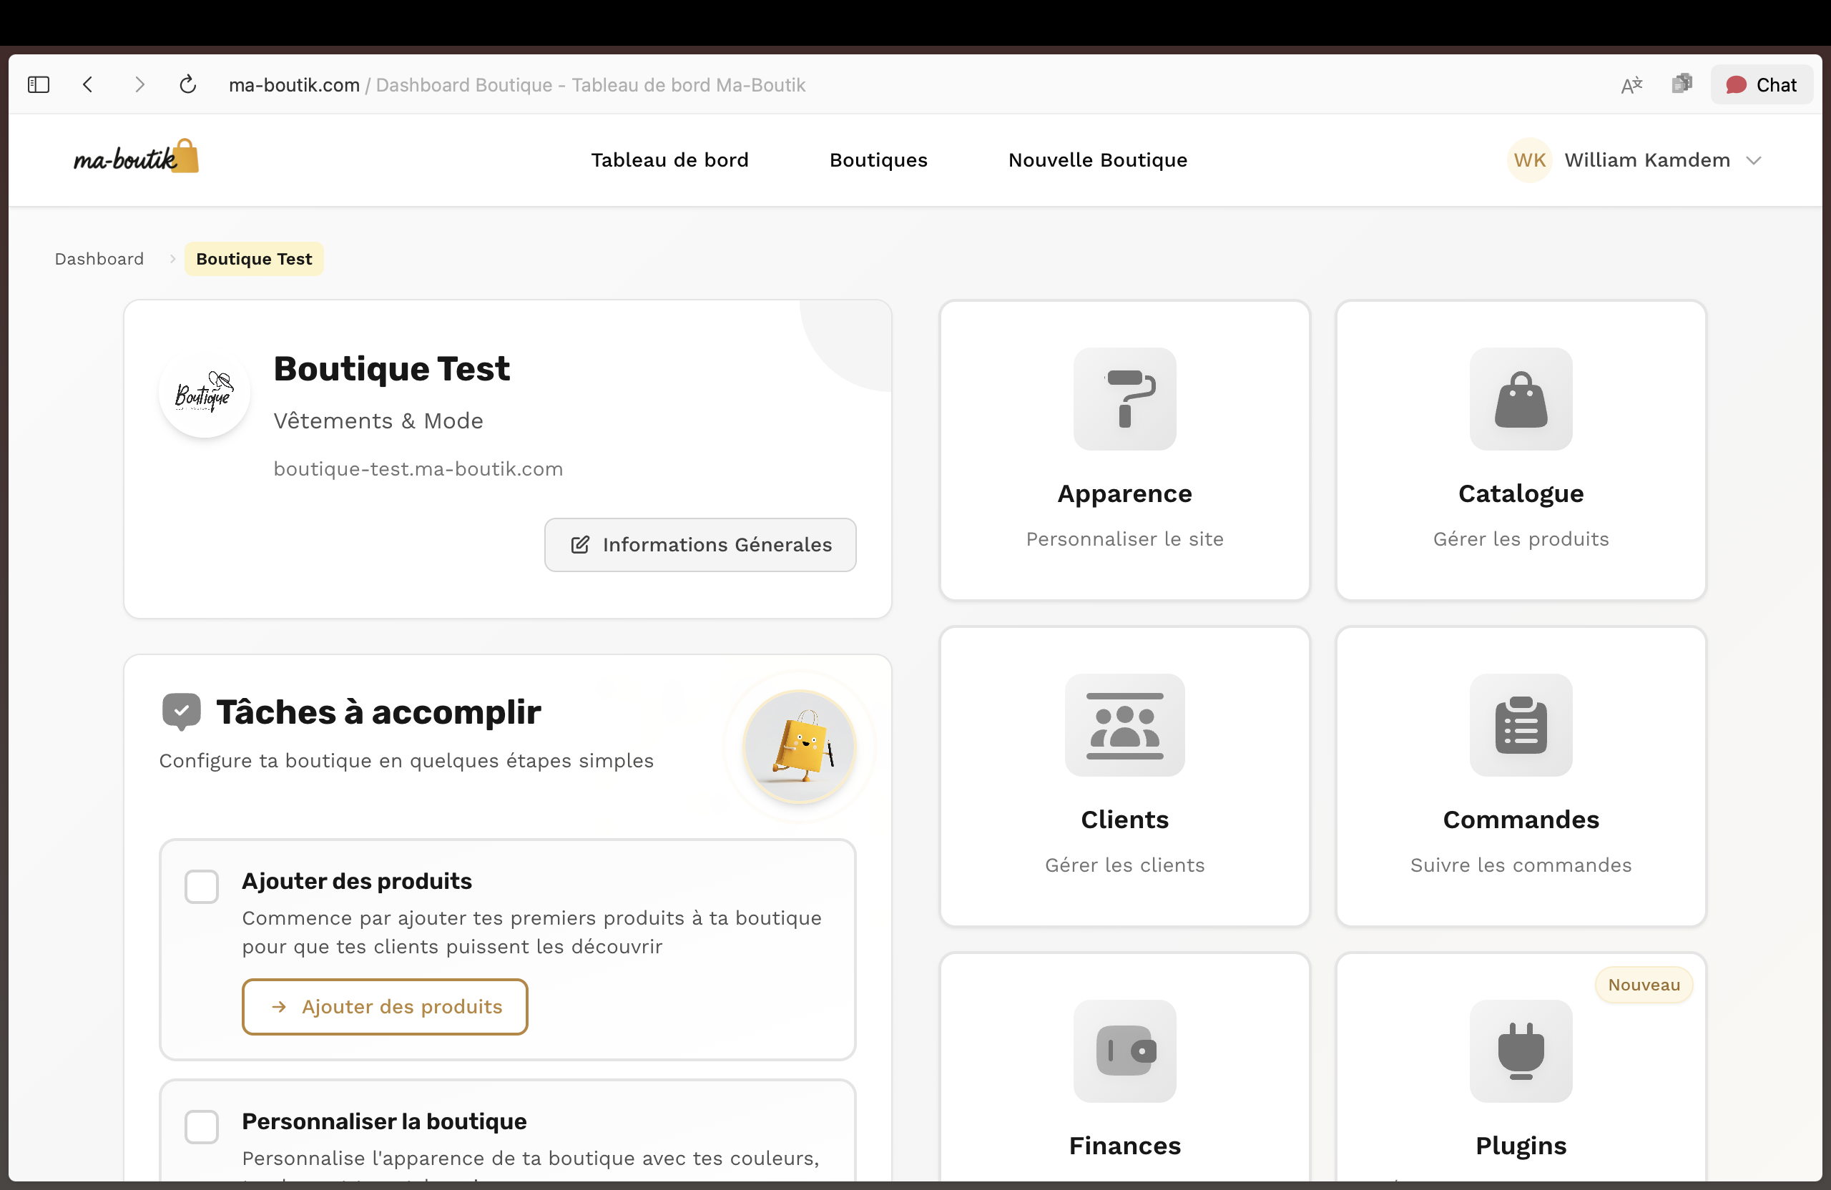Open the Tableau de bord menu item
The height and width of the screenshot is (1190, 1831).
click(x=669, y=160)
